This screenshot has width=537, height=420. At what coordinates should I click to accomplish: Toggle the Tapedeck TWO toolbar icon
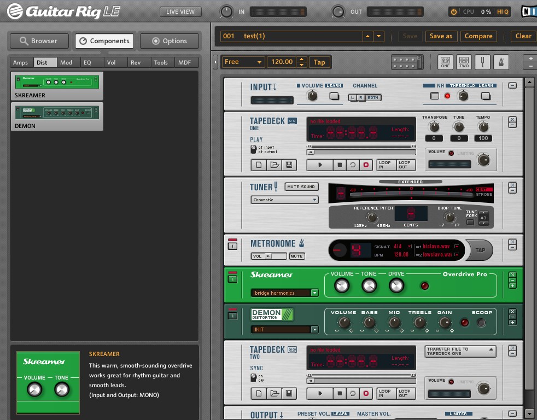coord(464,62)
